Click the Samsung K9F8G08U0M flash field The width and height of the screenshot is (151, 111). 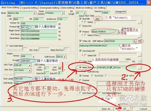[x=108, y=46]
